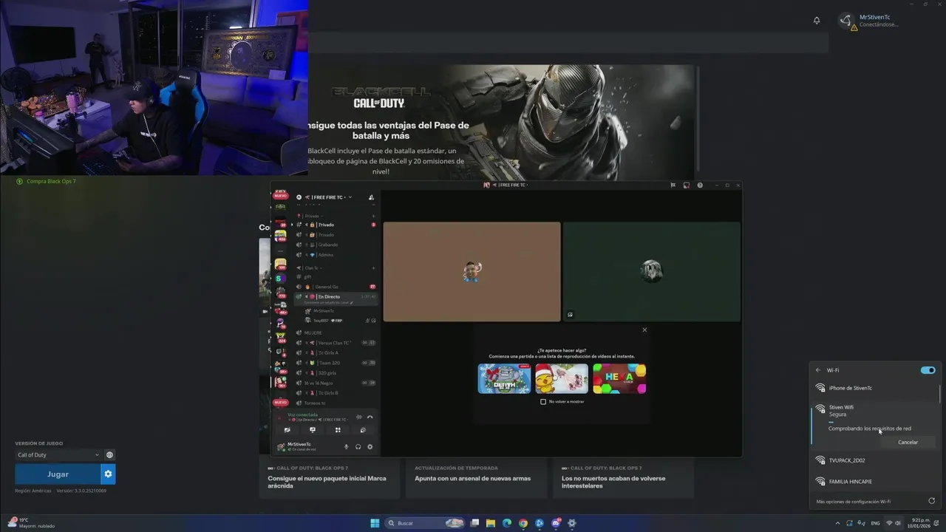Mute microphone in Discord user panel
Image resolution: width=946 pixels, height=532 pixels.
346,446
